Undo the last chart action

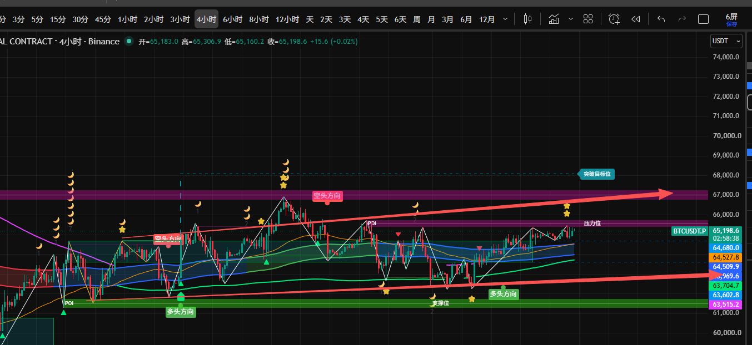point(661,19)
